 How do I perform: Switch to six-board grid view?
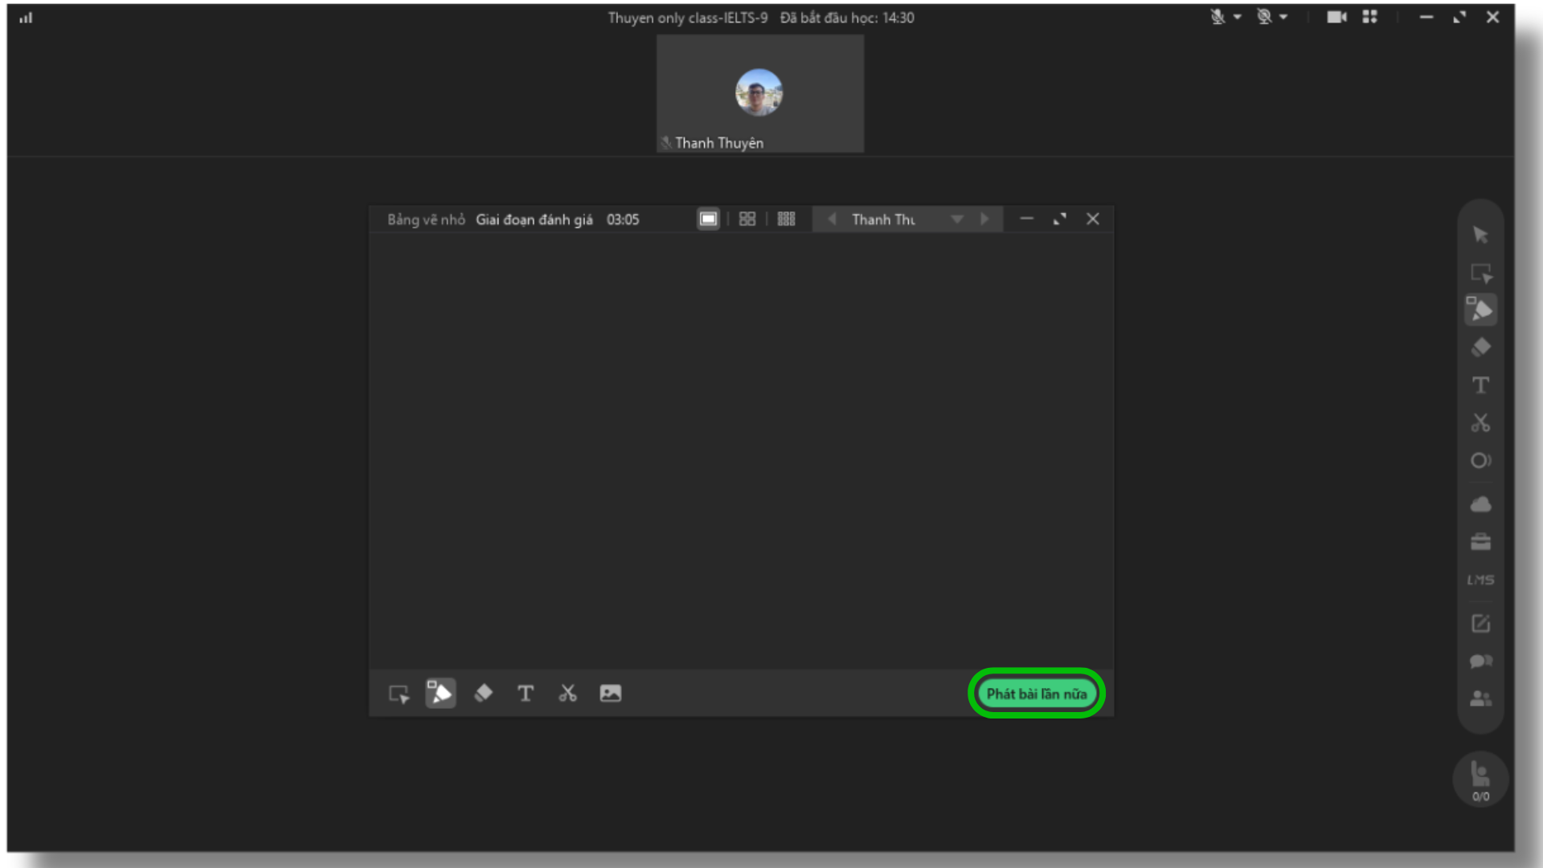[786, 219]
